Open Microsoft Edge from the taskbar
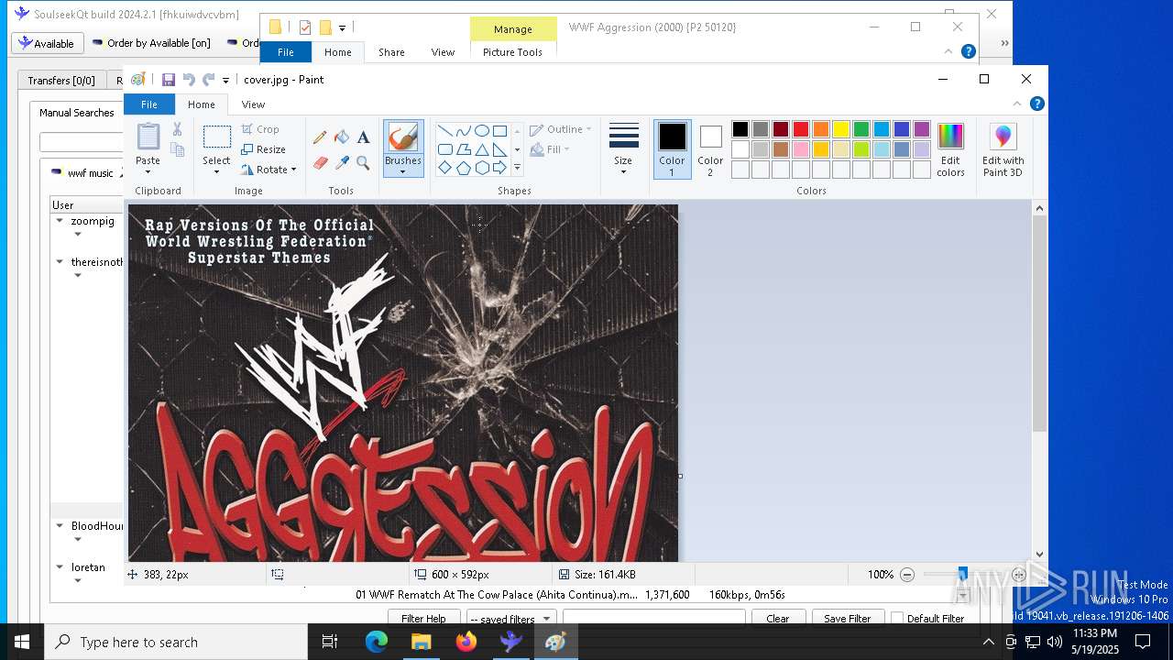 click(377, 642)
